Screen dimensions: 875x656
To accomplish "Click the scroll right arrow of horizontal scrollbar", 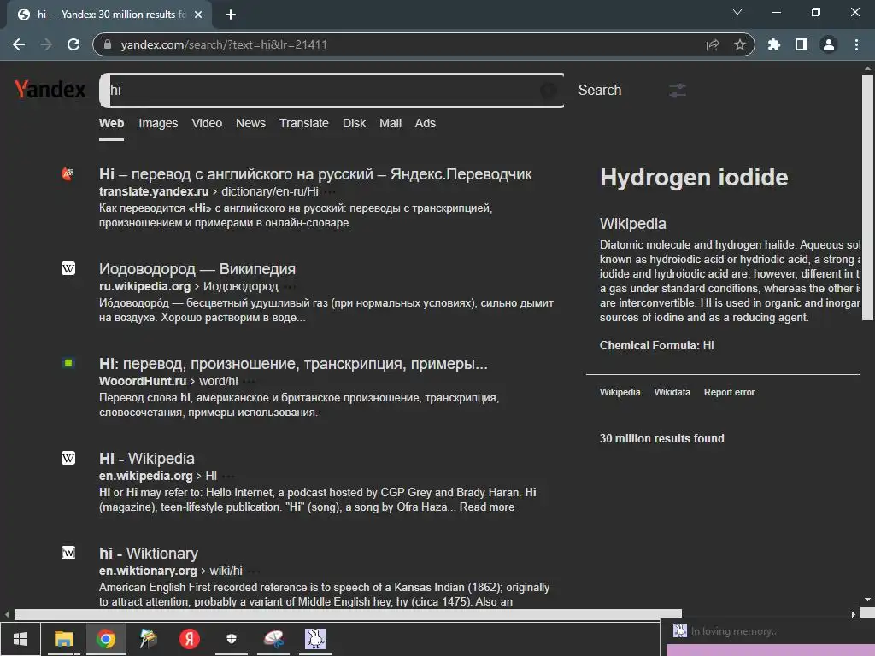I will [x=854, y=614].
